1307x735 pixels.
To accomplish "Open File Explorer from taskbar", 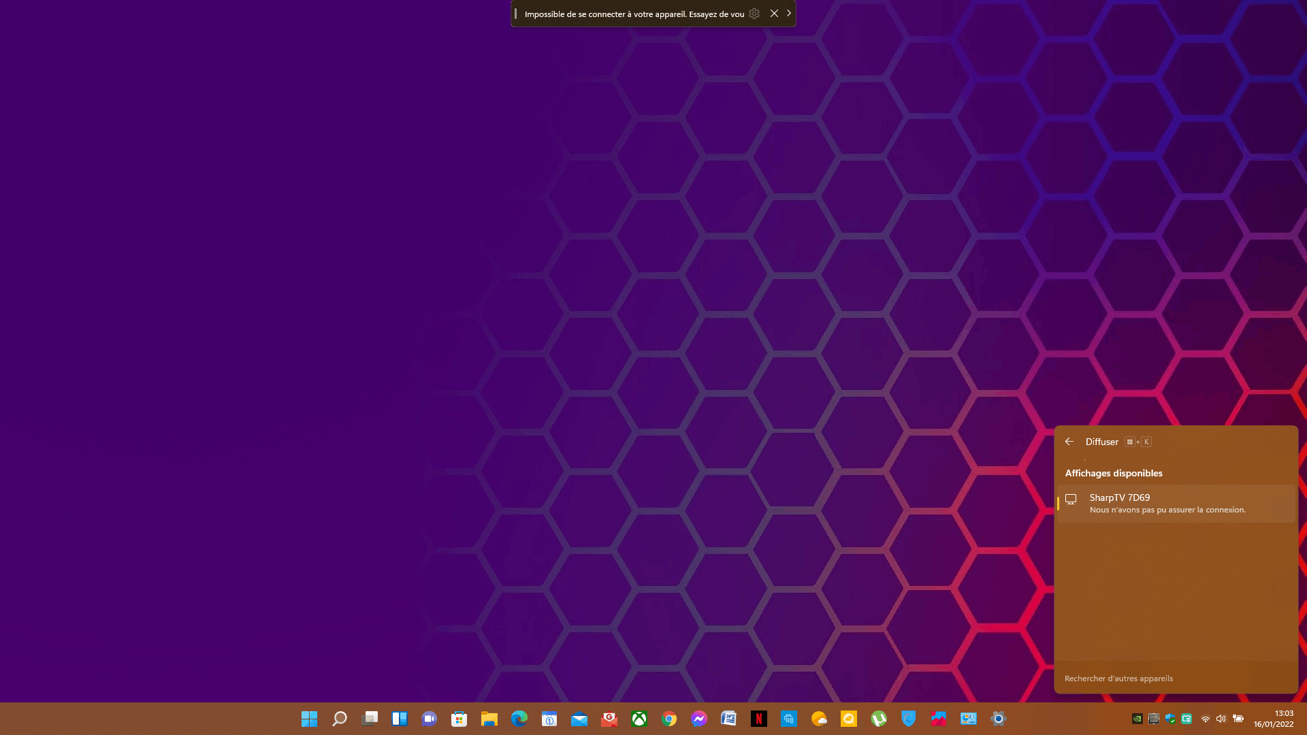I will click(x=489, y=719).
